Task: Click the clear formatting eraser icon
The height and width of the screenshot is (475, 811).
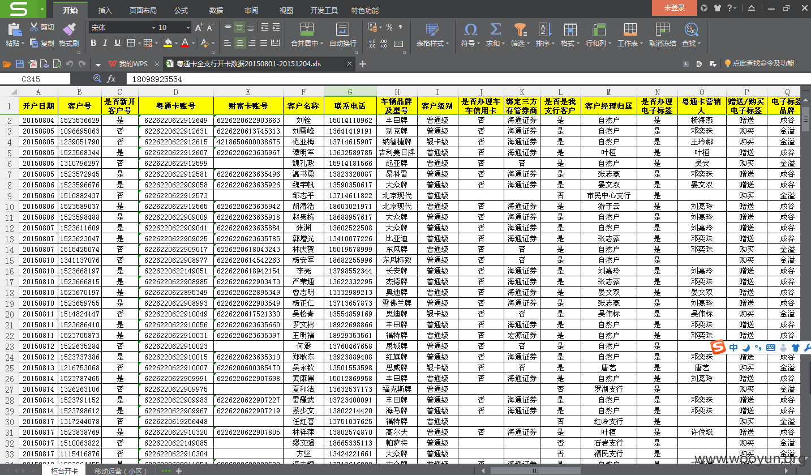Action: (x=205, y=43)
